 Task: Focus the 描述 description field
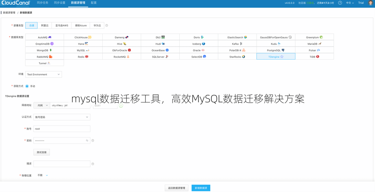[x=62, y=164]
